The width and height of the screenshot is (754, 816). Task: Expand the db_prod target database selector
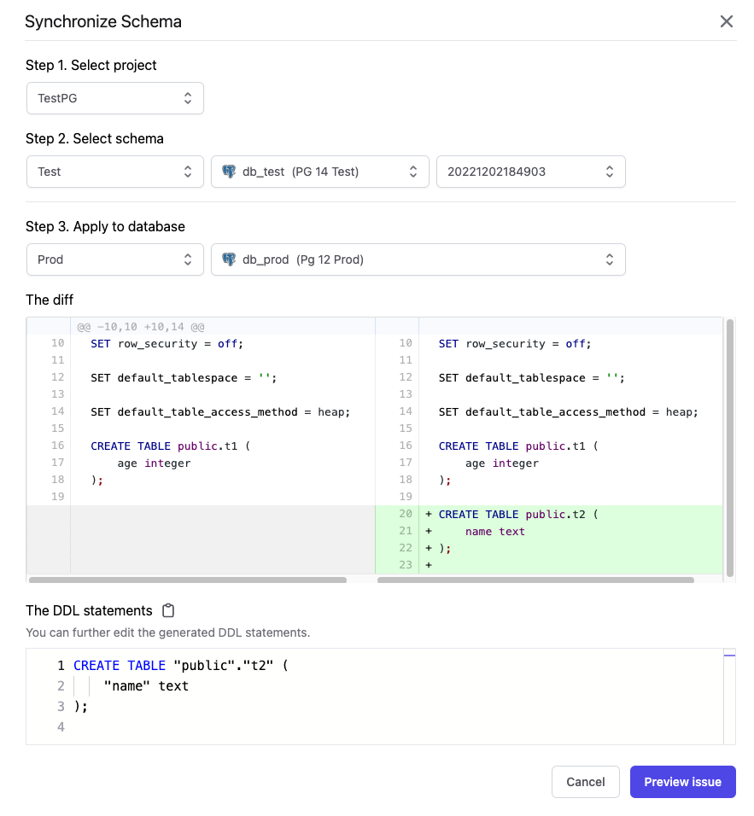tap(418, 259)
